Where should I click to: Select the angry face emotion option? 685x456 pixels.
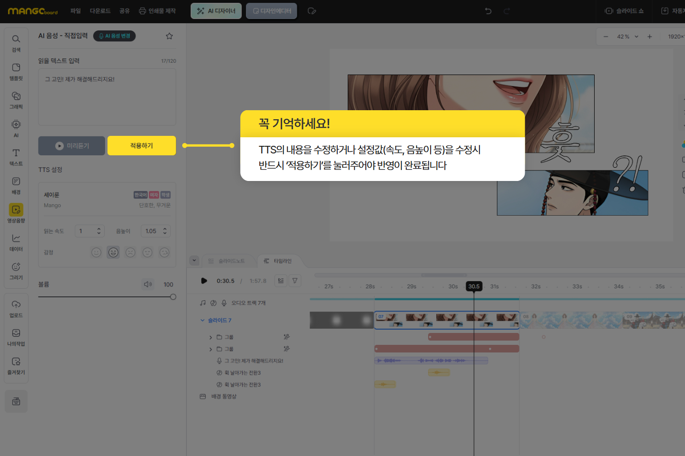pyautogui.click(x=130, y=252)
